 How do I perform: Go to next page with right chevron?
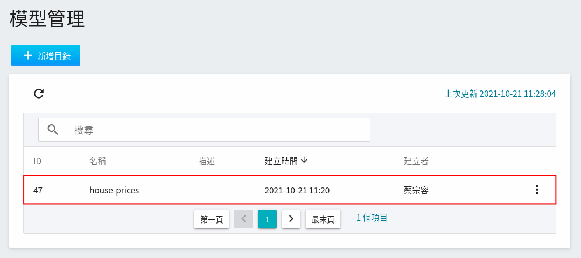(291, 219)
